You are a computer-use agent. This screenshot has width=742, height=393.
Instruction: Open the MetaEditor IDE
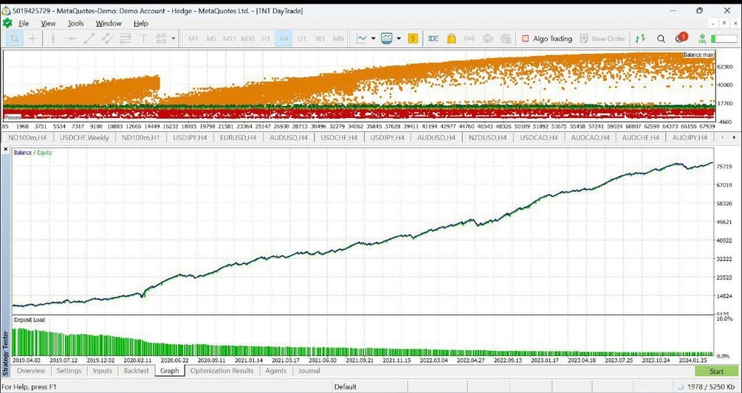[x=433, y=39]
